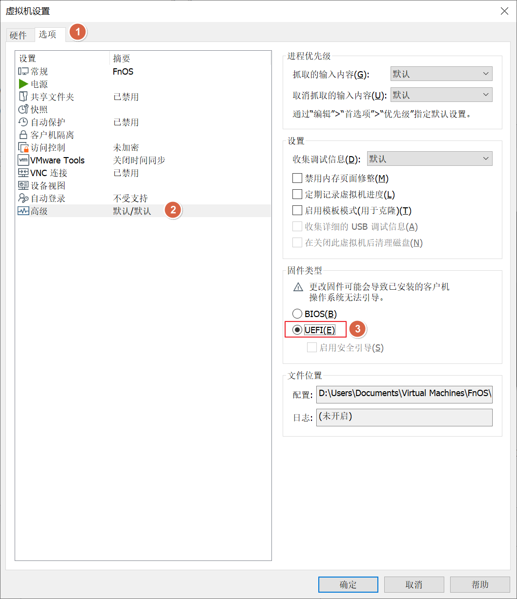Click the 配置 file path field
Viewport: 517px width, 599px height.
404,394
